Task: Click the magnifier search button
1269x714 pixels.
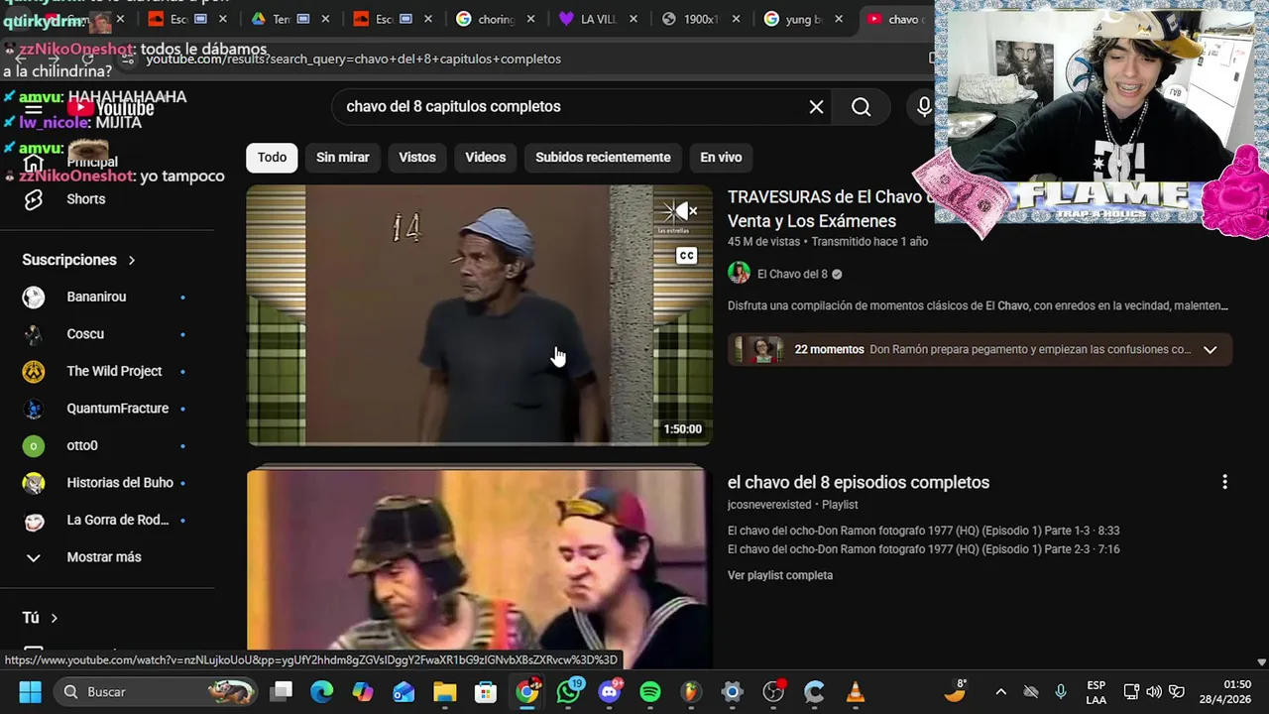Action: point(861,107)
